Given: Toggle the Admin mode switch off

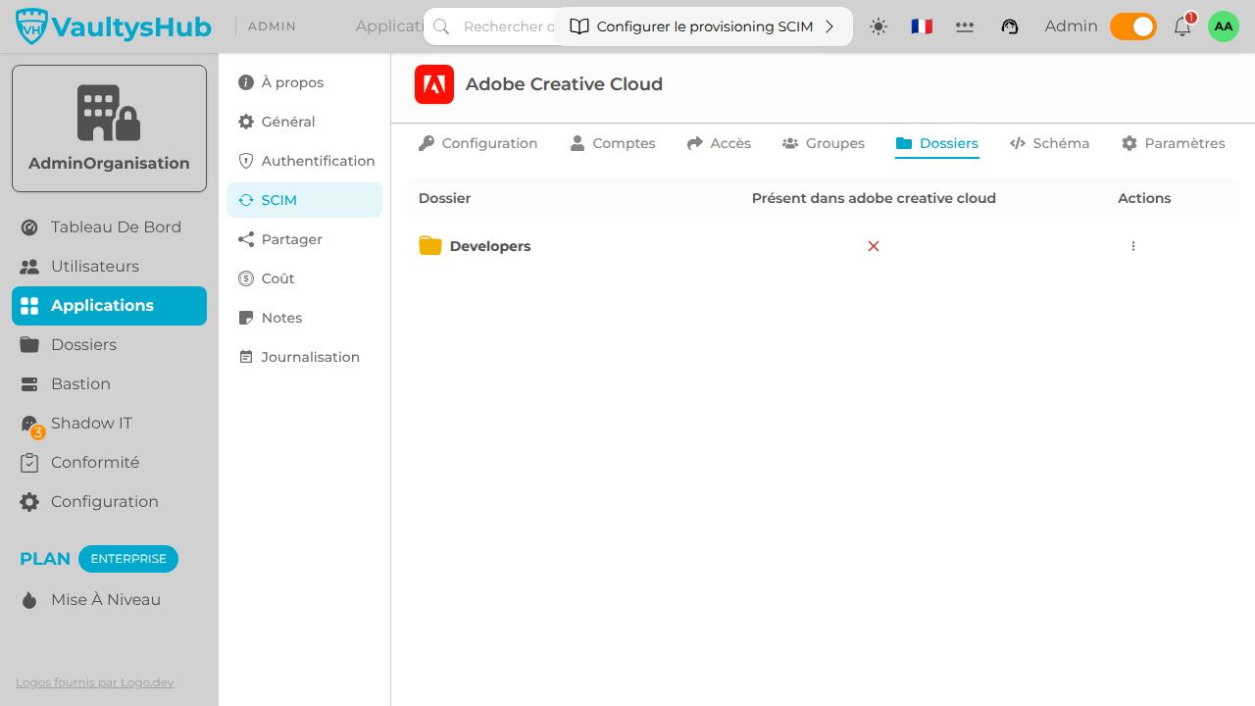Looking at the screenshot, I should coord(1133,26).
